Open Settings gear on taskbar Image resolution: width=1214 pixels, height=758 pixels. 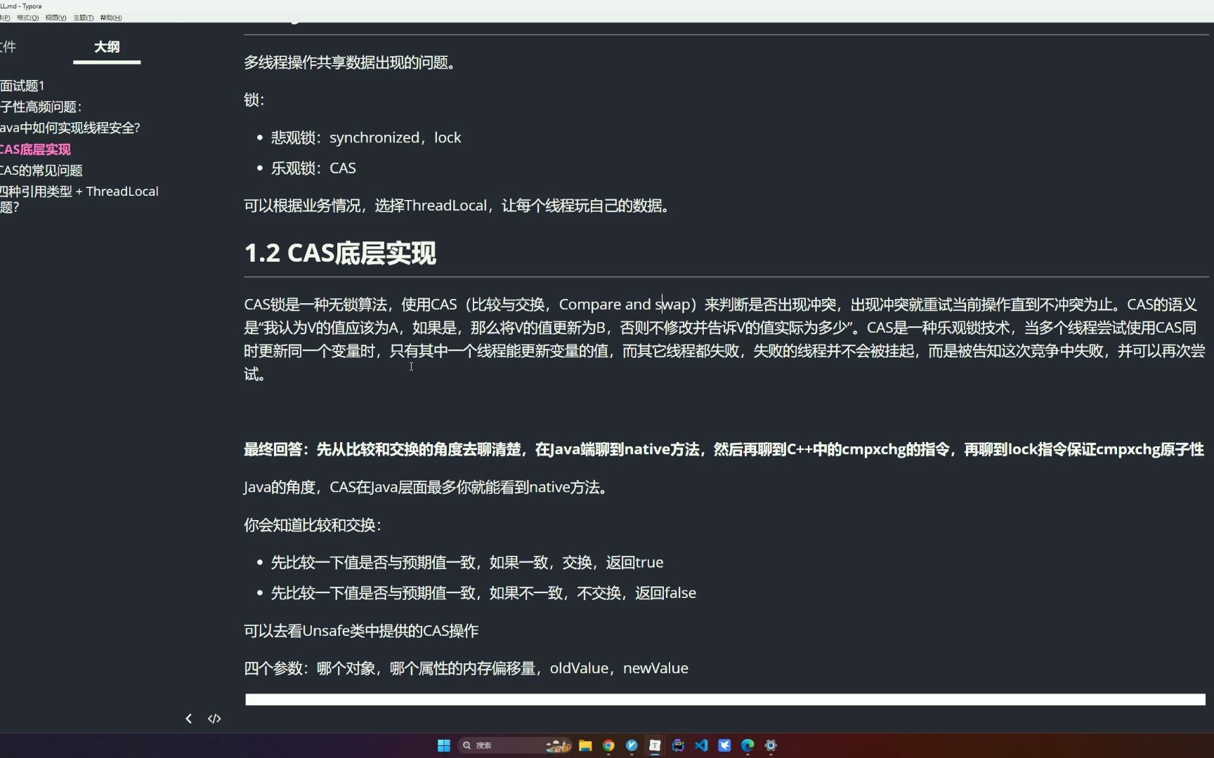771,745
